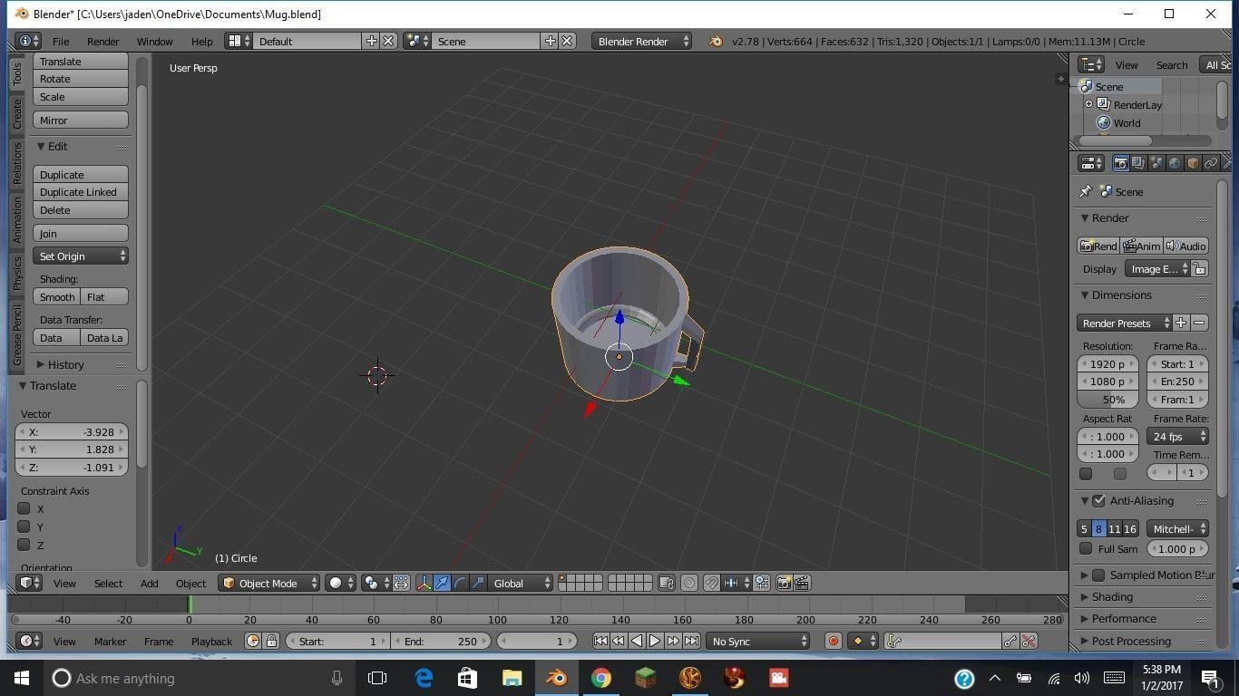Click the 50% resolution percentage slider

(1107, 399)
